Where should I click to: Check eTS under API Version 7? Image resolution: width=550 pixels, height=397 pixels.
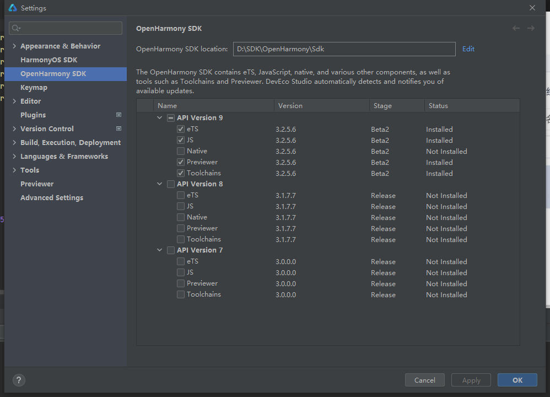pyautogui.click(x=181, y=261)
